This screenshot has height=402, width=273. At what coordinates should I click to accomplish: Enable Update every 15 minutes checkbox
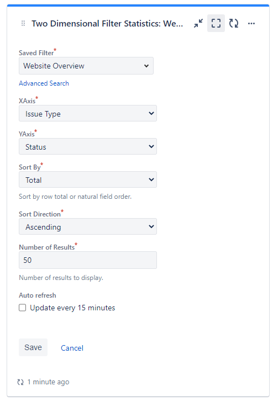coord(23,308)
